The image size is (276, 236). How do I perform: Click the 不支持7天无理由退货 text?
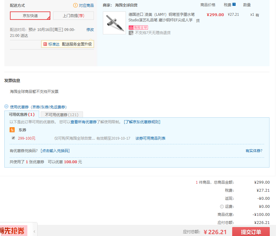[x=153, y=33]
